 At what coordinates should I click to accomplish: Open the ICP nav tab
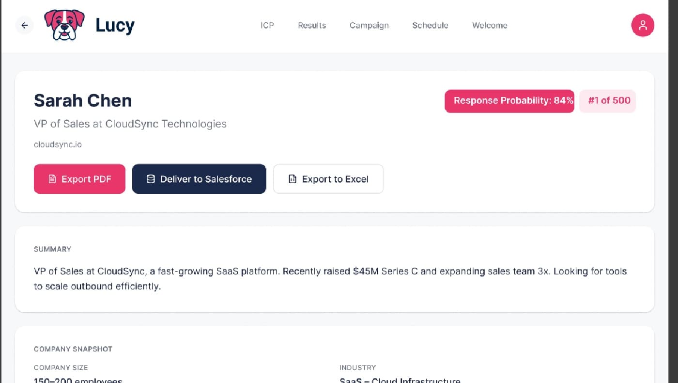(x=267, y=25)
